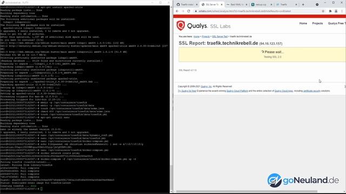Viewport: 346px width, 194px height.
Task: Click the PuTTY terminal command prompt cursor
Action: tap(42, 189)
